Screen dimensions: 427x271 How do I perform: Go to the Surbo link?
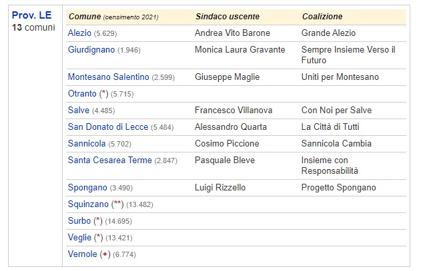tap(79, 220)
